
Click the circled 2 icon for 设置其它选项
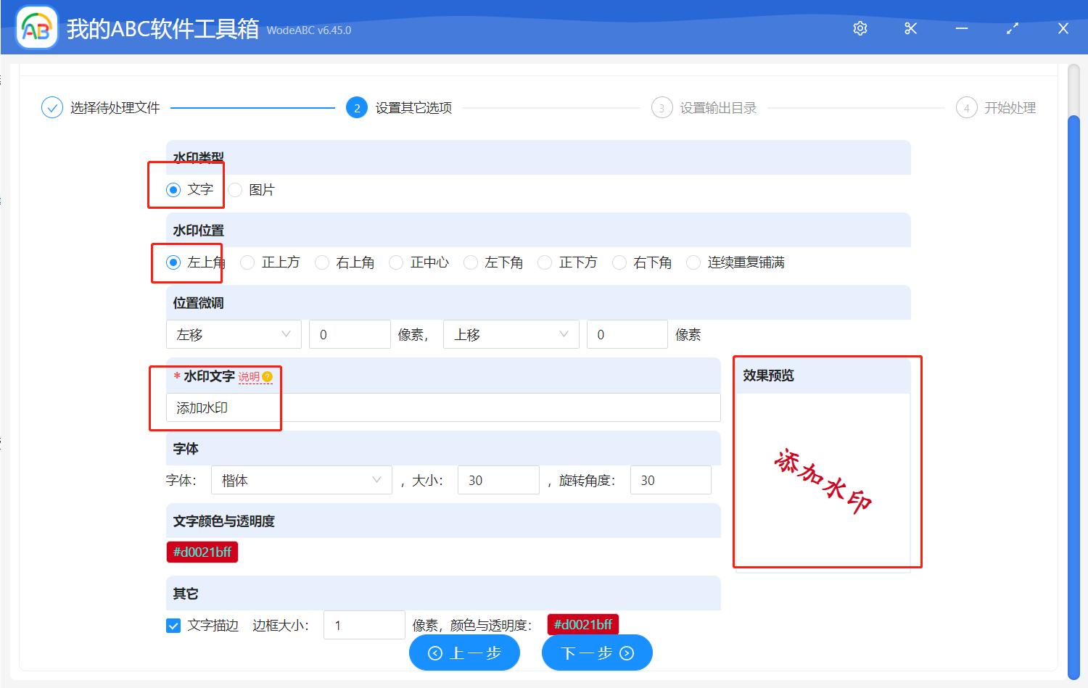point(357,107)
